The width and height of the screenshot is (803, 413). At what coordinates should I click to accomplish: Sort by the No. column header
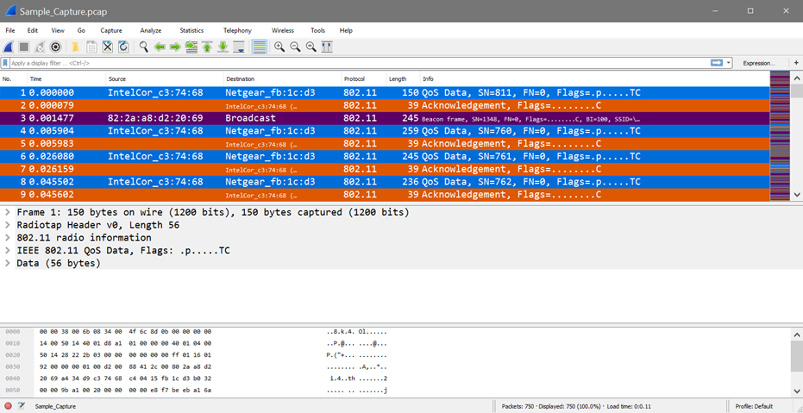click(13, 78)
